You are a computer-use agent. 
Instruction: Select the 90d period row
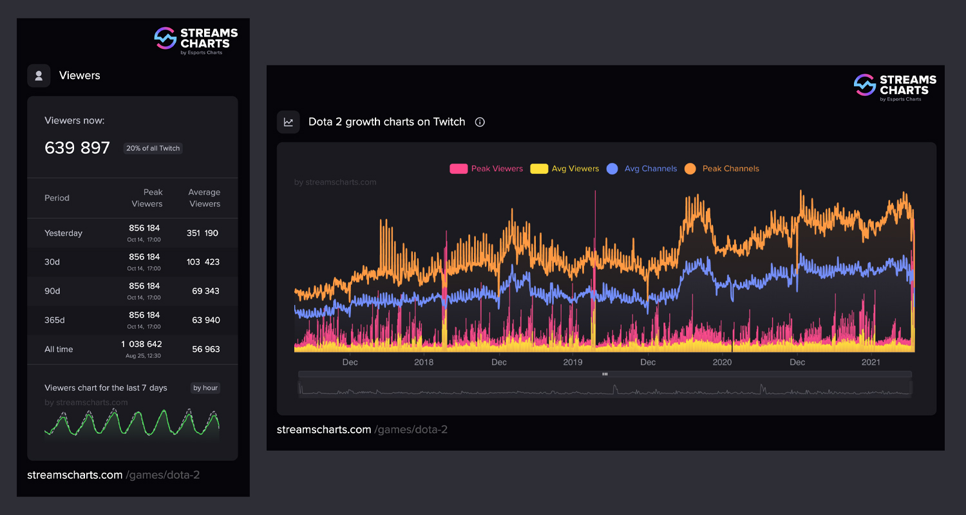click(x=133, y=291)
